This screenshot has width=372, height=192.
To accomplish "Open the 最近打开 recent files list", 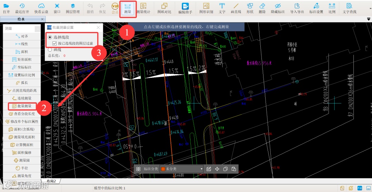I will pos(22,8).
